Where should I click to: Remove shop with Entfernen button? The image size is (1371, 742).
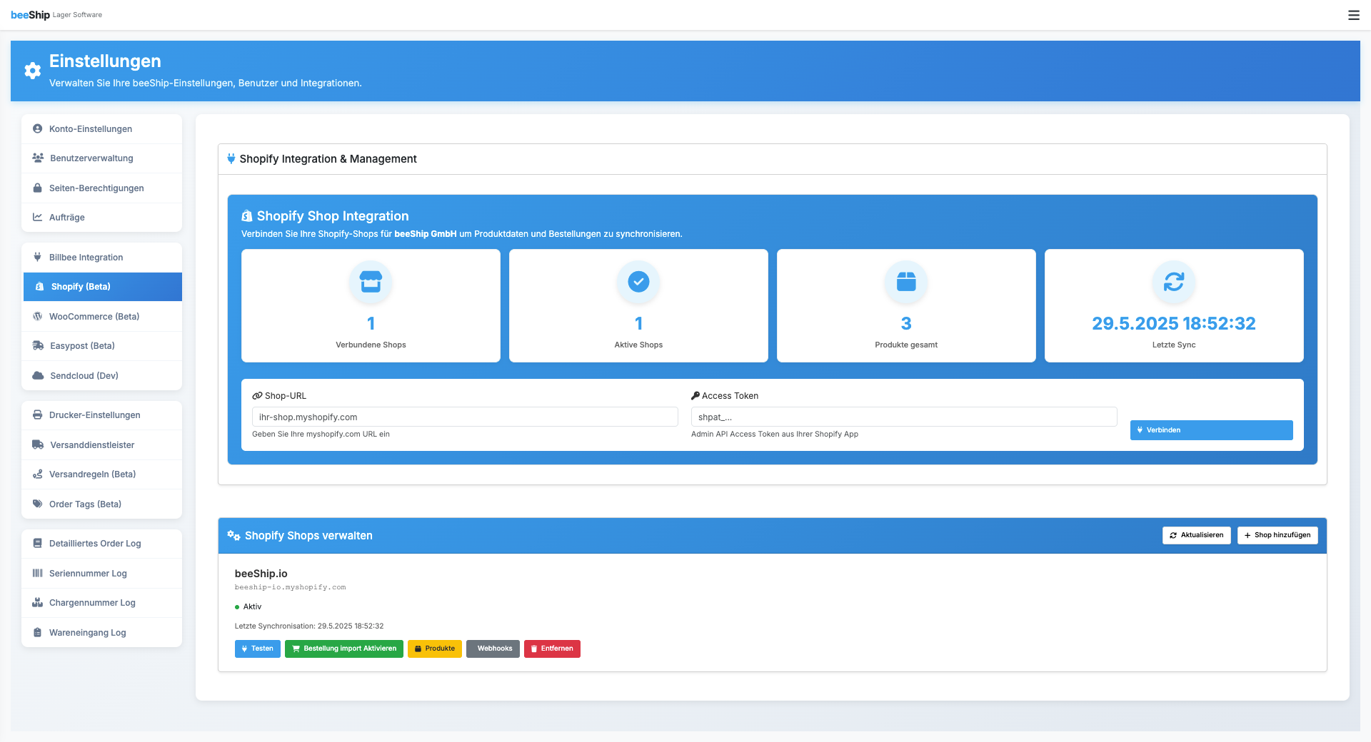(x=552, y=649)
